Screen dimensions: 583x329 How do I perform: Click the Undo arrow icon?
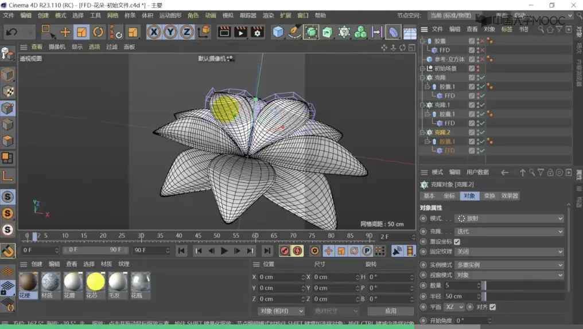(x=11, y=32)
